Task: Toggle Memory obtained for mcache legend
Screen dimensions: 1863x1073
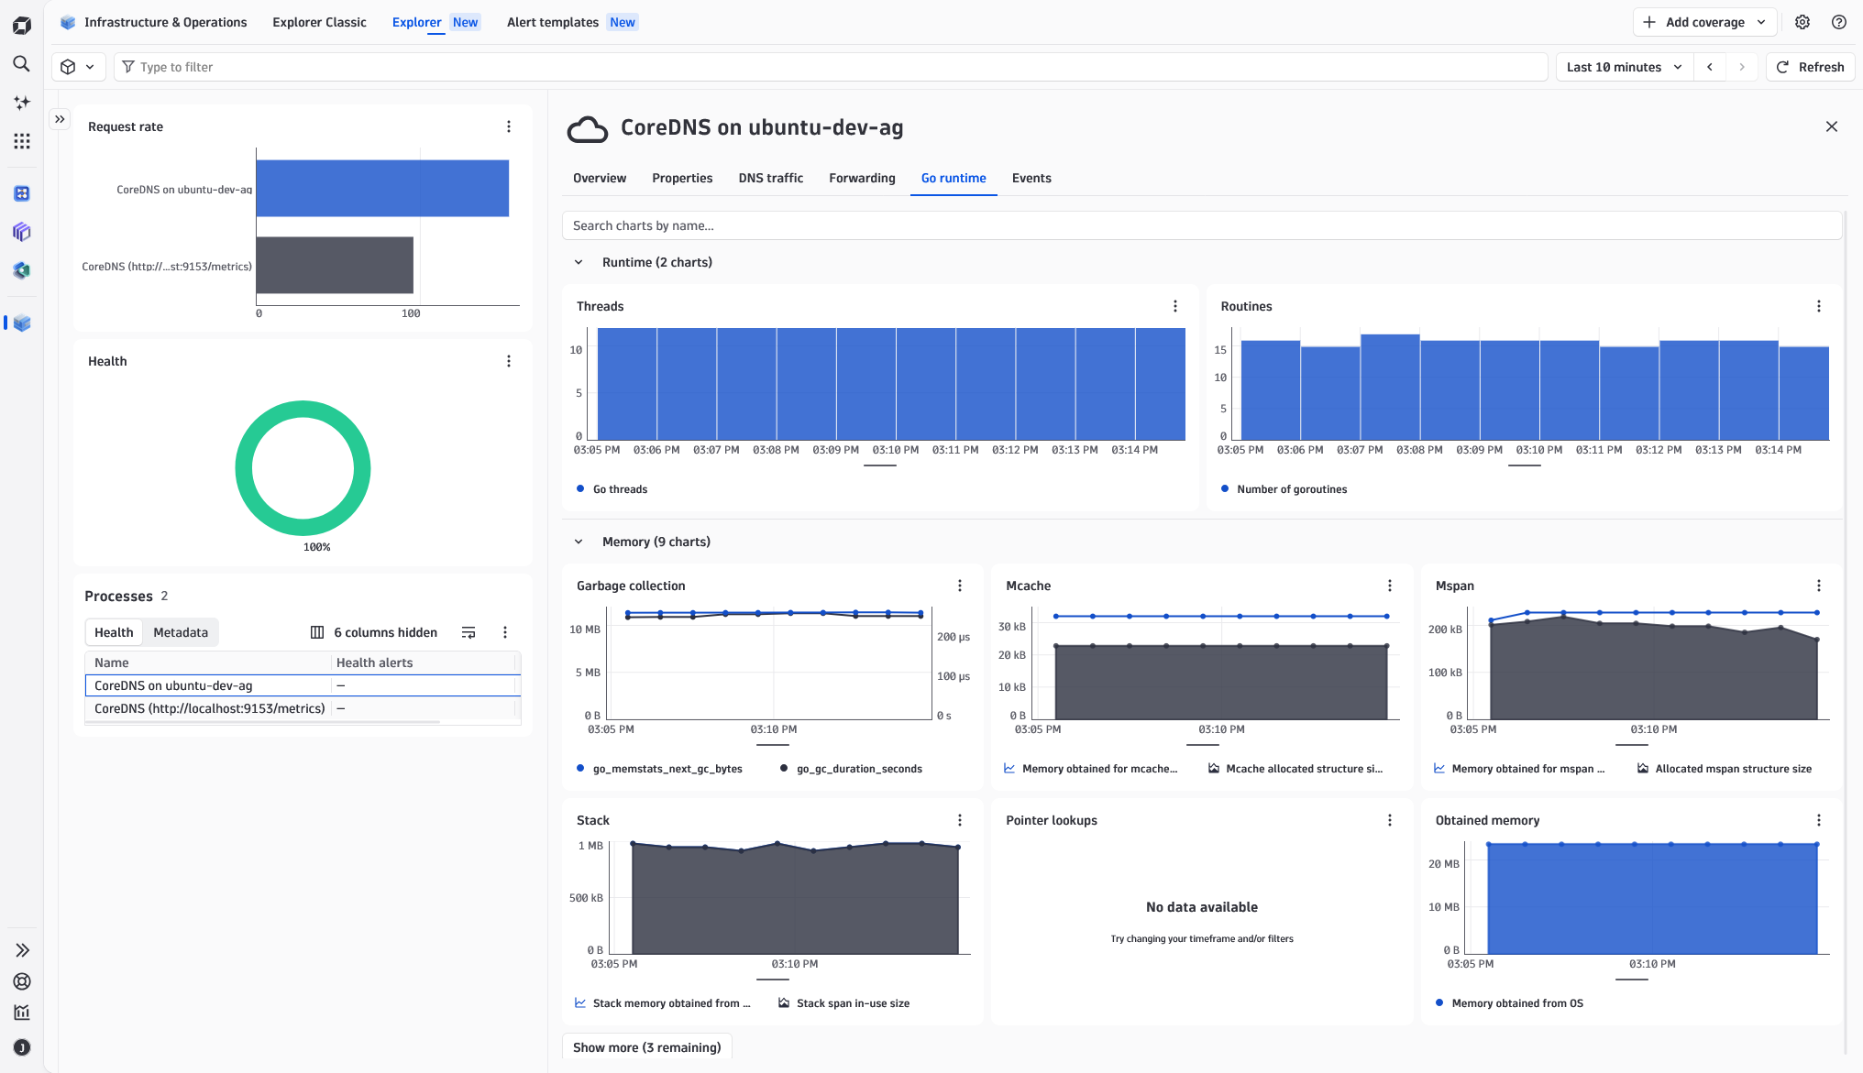Action: coord(1091,769)
